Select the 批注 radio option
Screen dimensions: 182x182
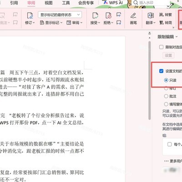click(x=166, y=96)
